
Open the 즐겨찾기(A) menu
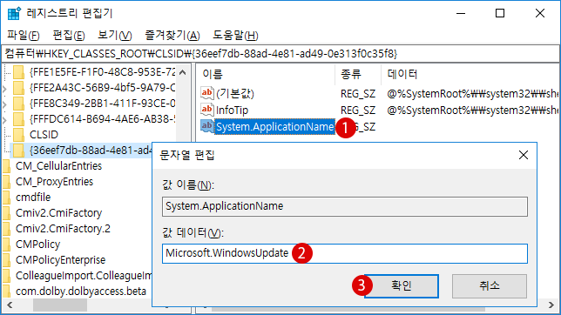click(x=172, y=36)
